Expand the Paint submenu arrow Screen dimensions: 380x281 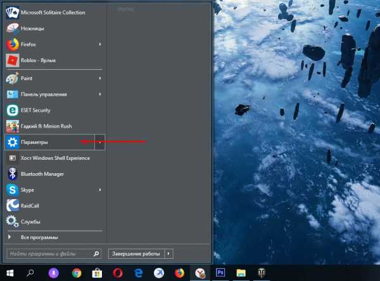pos(100,79)
